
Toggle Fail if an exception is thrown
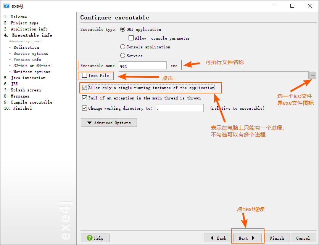(84, 98)
